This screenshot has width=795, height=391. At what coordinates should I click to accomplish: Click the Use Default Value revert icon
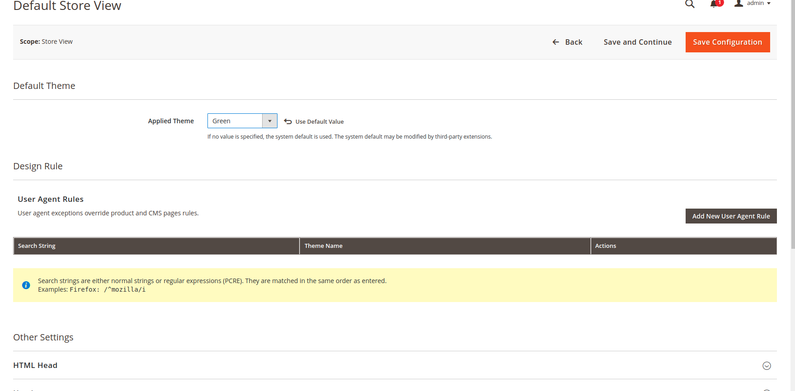288,121
